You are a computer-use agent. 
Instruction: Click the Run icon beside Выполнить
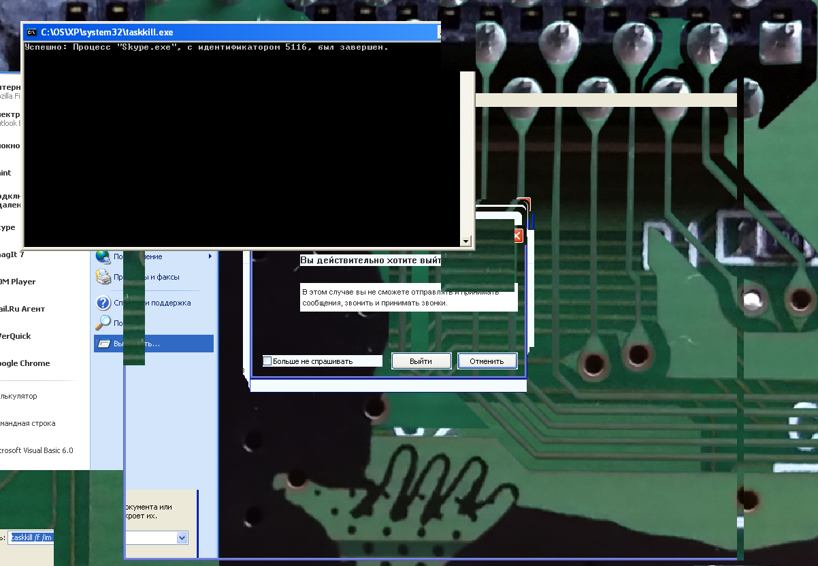pos(103,344)
